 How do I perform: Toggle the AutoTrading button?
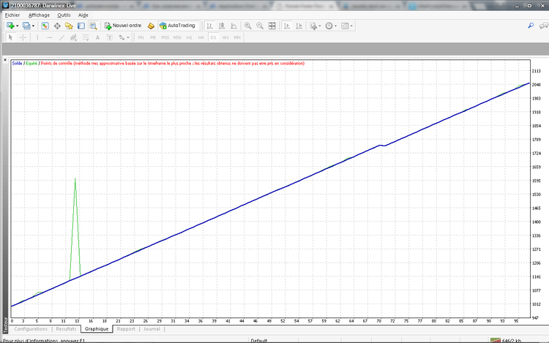click(177, 26)
